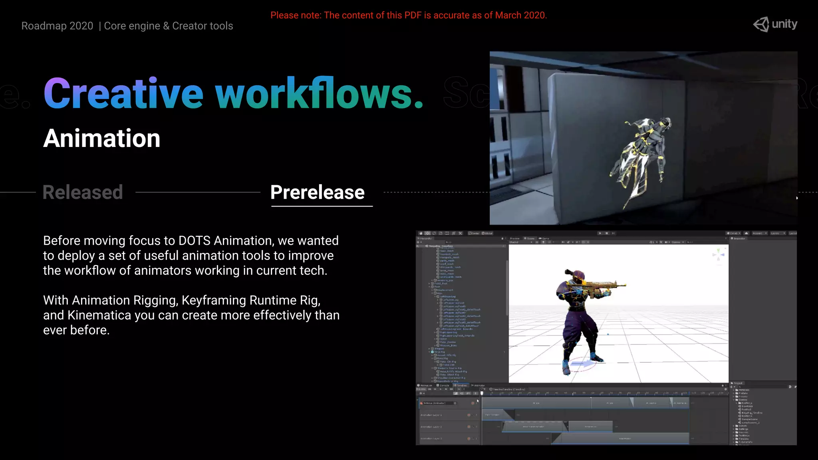This screenshot has width=818, height=460.
Task: Switch to the Timeline tab
Action: pos(461,385)
